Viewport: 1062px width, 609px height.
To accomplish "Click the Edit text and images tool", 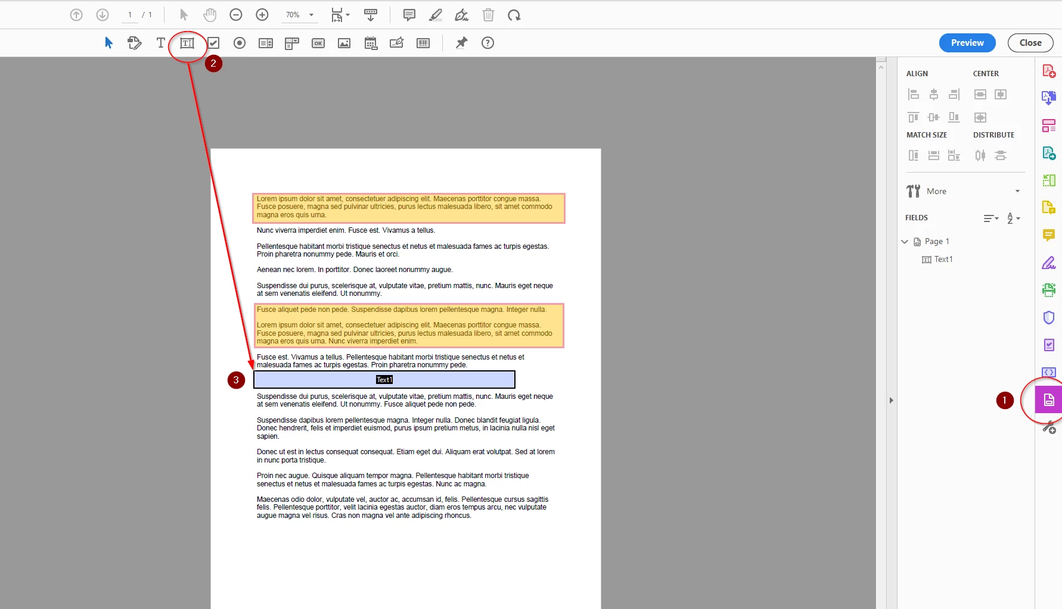I will pyautogui.click(x=135, y=43).
